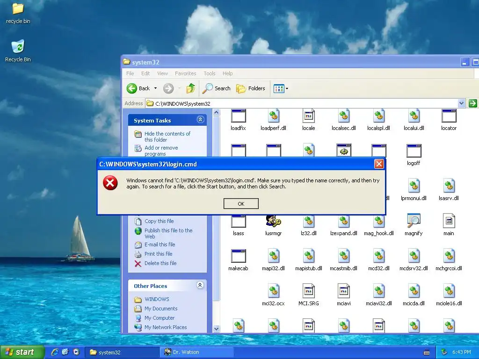
Task: Open the Help menu
Action: coord(228,73)
